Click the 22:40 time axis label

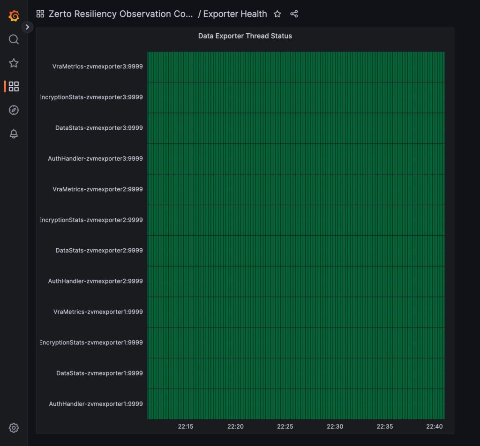point(435,426)
